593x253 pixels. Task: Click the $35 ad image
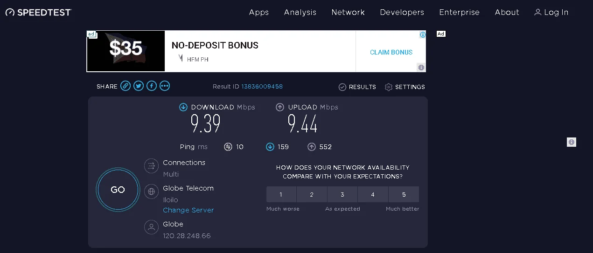tap(126, 51)
